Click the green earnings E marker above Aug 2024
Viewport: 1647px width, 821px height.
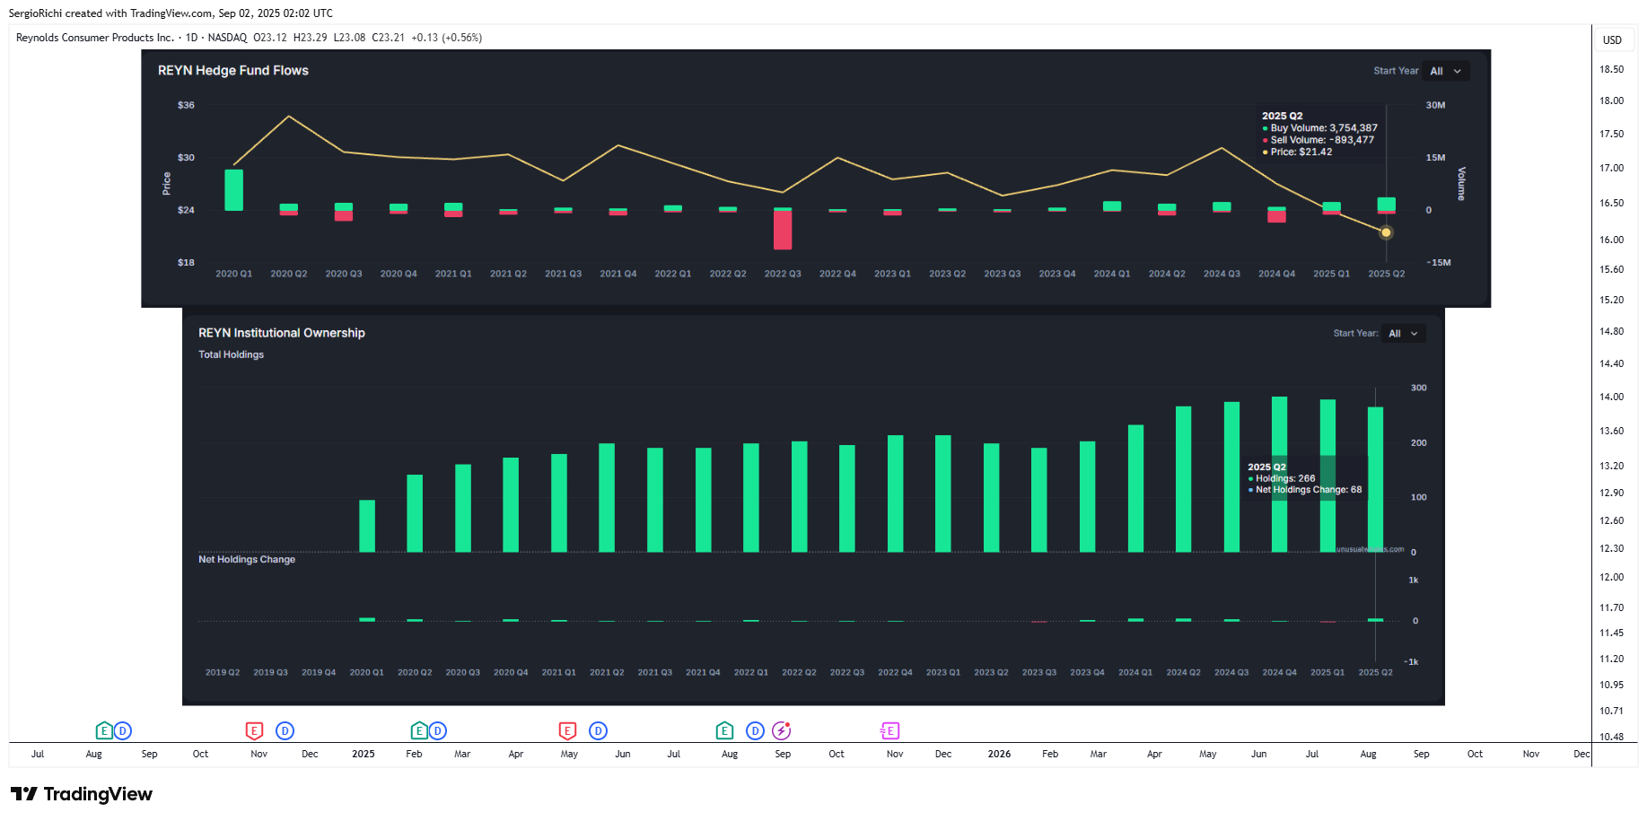(104, 730)
